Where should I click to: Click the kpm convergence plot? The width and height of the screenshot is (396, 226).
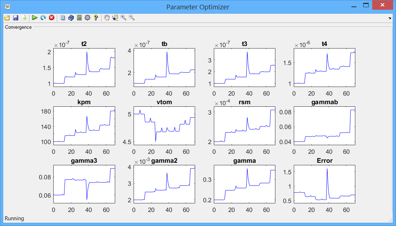(84, 126)
